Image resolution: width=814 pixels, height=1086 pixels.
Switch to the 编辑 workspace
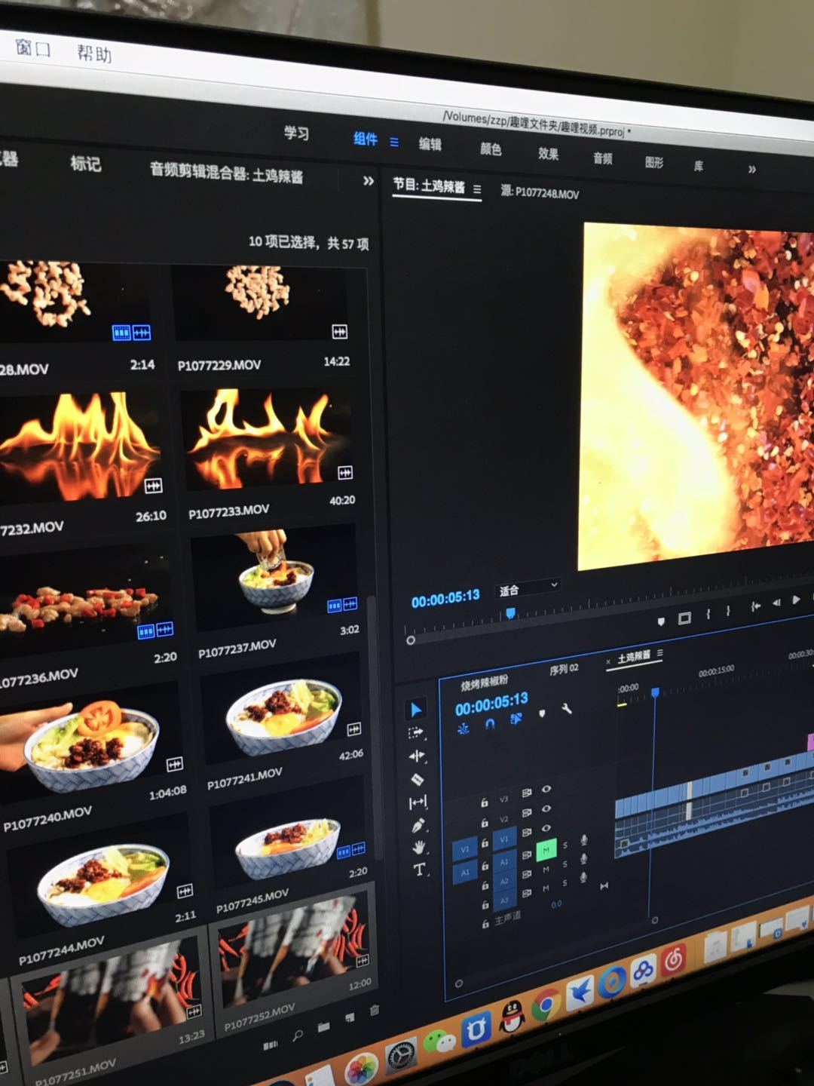[x=430, y=144]
